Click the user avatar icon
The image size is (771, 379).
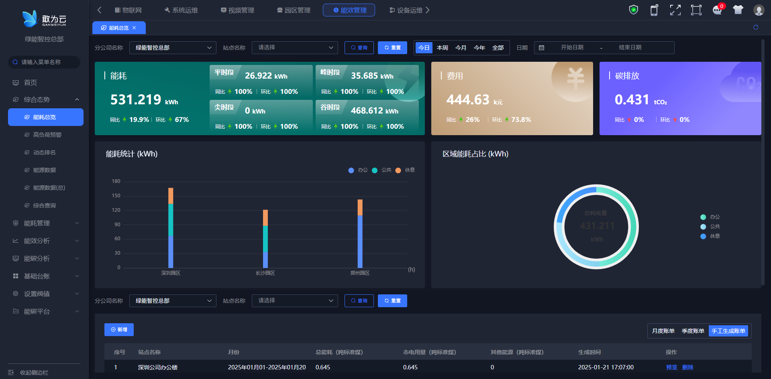coord(759,10)
